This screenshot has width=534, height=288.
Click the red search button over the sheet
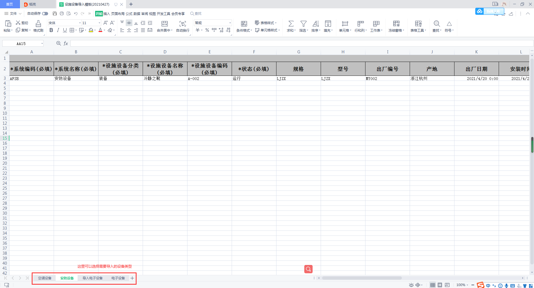point(308,269)
